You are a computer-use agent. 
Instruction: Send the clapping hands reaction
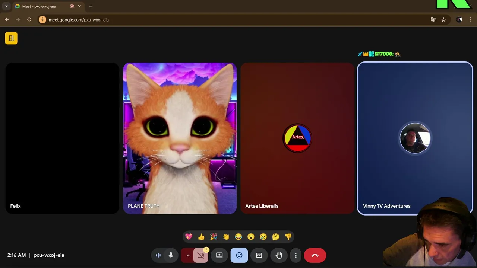click(x=226, y=237)
